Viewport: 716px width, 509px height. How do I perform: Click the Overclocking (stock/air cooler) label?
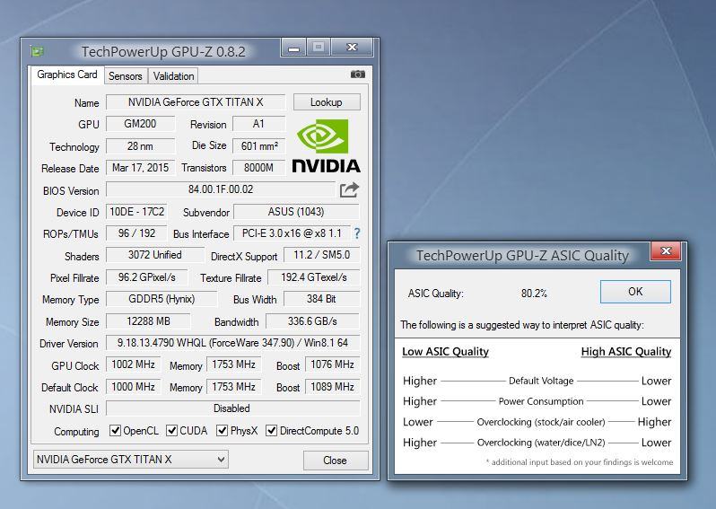coord(541,422)
